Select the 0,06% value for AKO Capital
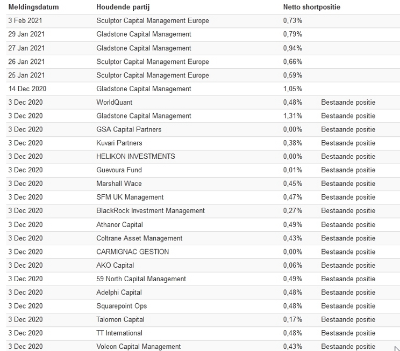 292,265
